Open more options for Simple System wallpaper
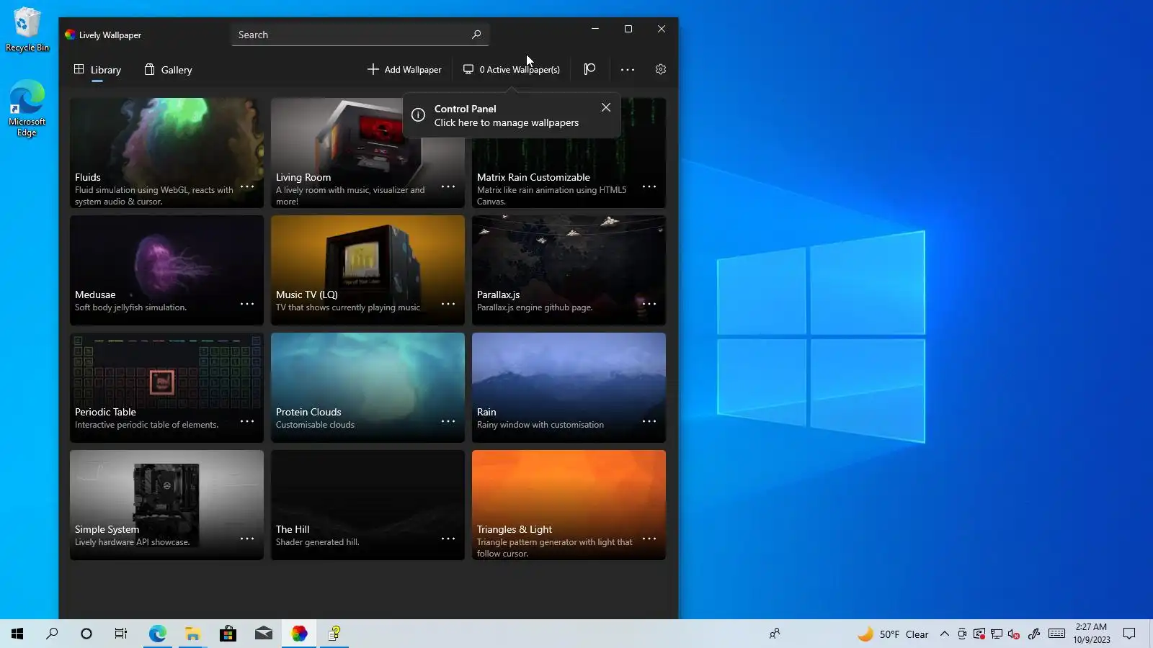The width and height of the screenshot is (1153, 648). pos(247,539)
